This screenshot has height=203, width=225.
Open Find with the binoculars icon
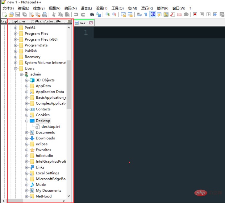click(92, 14)
